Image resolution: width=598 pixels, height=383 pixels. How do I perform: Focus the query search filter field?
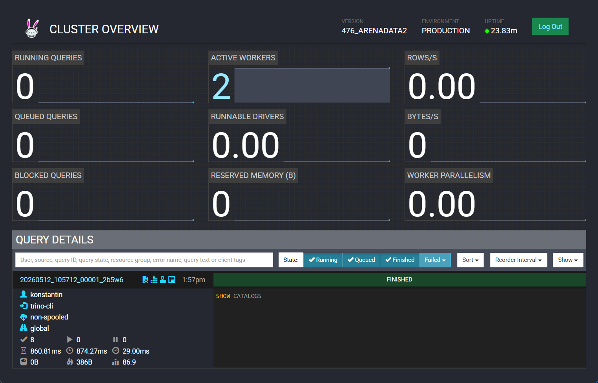(x=144, y=260)
